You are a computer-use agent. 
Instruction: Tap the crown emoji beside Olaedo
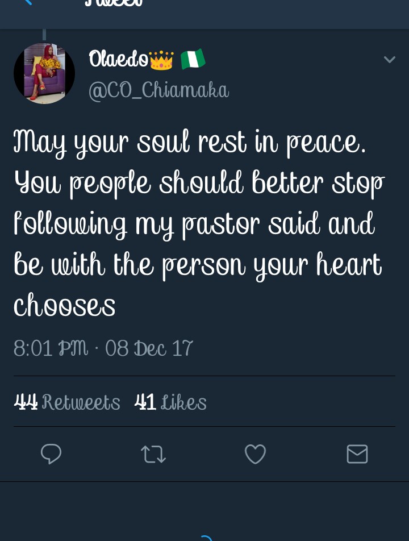point(161,59)
